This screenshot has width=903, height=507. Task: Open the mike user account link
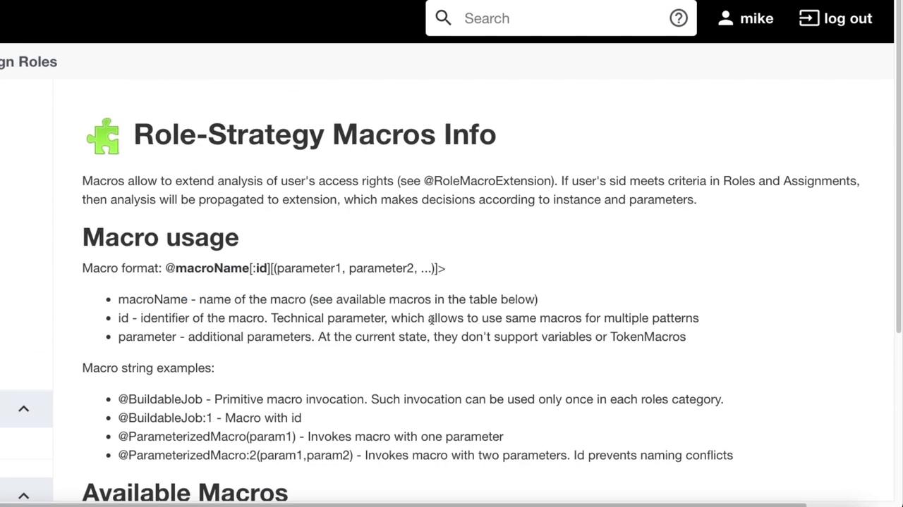(x=756, y=18)
